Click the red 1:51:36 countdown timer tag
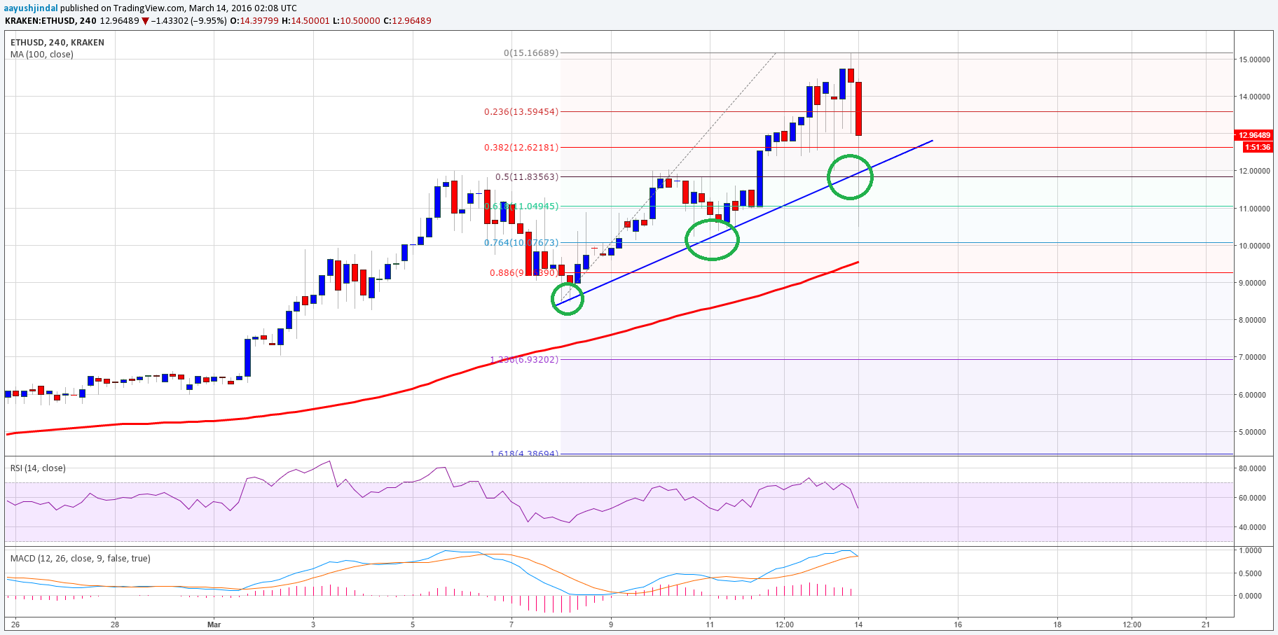 (1258, 147)
